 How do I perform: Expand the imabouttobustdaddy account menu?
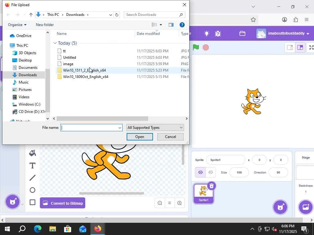(x=308, y=34)
